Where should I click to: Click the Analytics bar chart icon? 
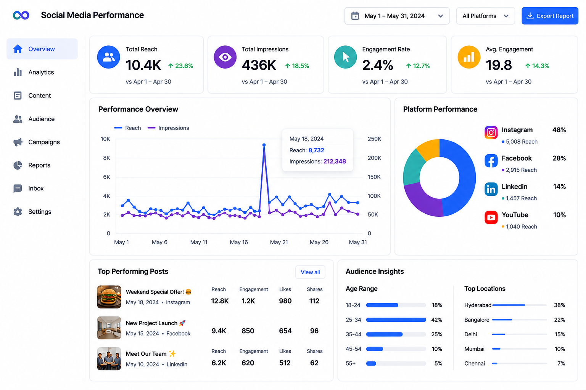pos(18,72)
